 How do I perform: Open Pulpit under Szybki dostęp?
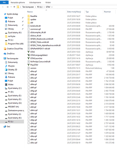click(x=11, y=18)
